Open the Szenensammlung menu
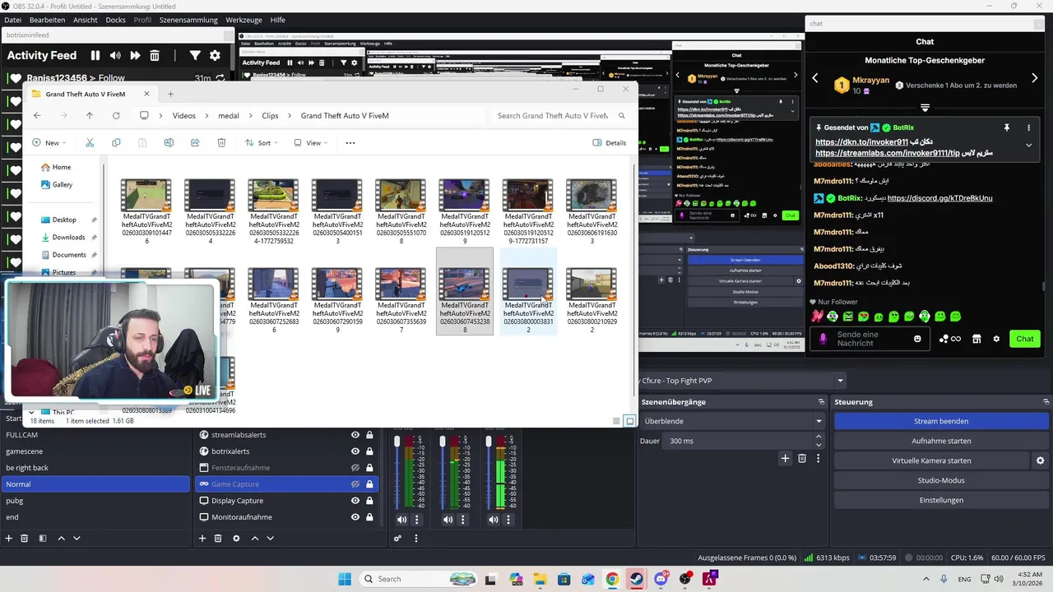Screen dimensions: 1053x592 click(188, 20)
